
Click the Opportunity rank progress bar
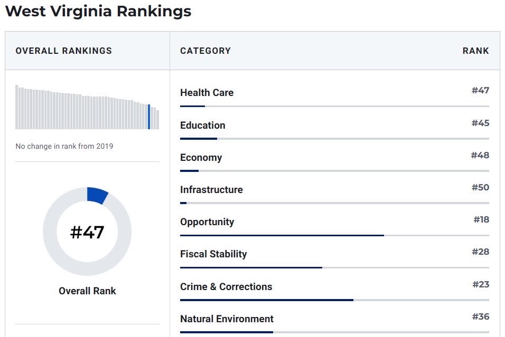click(x=334, y=235)
